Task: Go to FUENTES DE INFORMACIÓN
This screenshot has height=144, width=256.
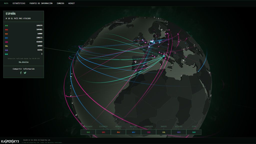Action: click(41, 3)
